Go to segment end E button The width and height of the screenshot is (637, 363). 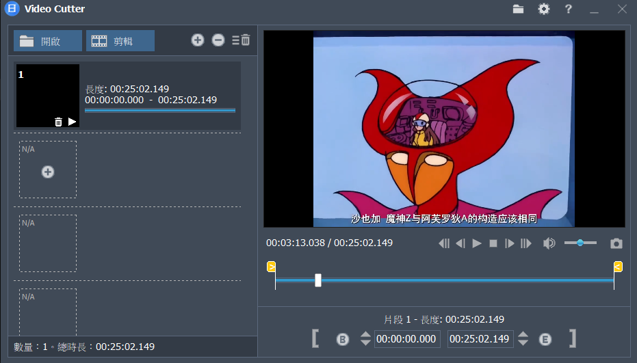pos(545,339)
